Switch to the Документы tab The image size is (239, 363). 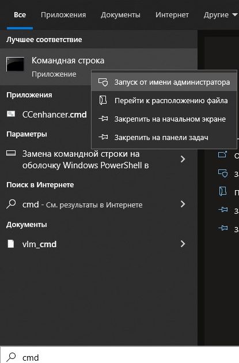click(120, 15)
